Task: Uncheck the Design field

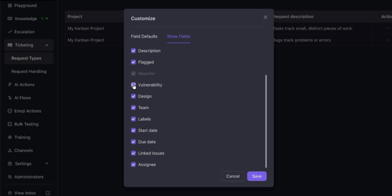Action: (133, 96)
